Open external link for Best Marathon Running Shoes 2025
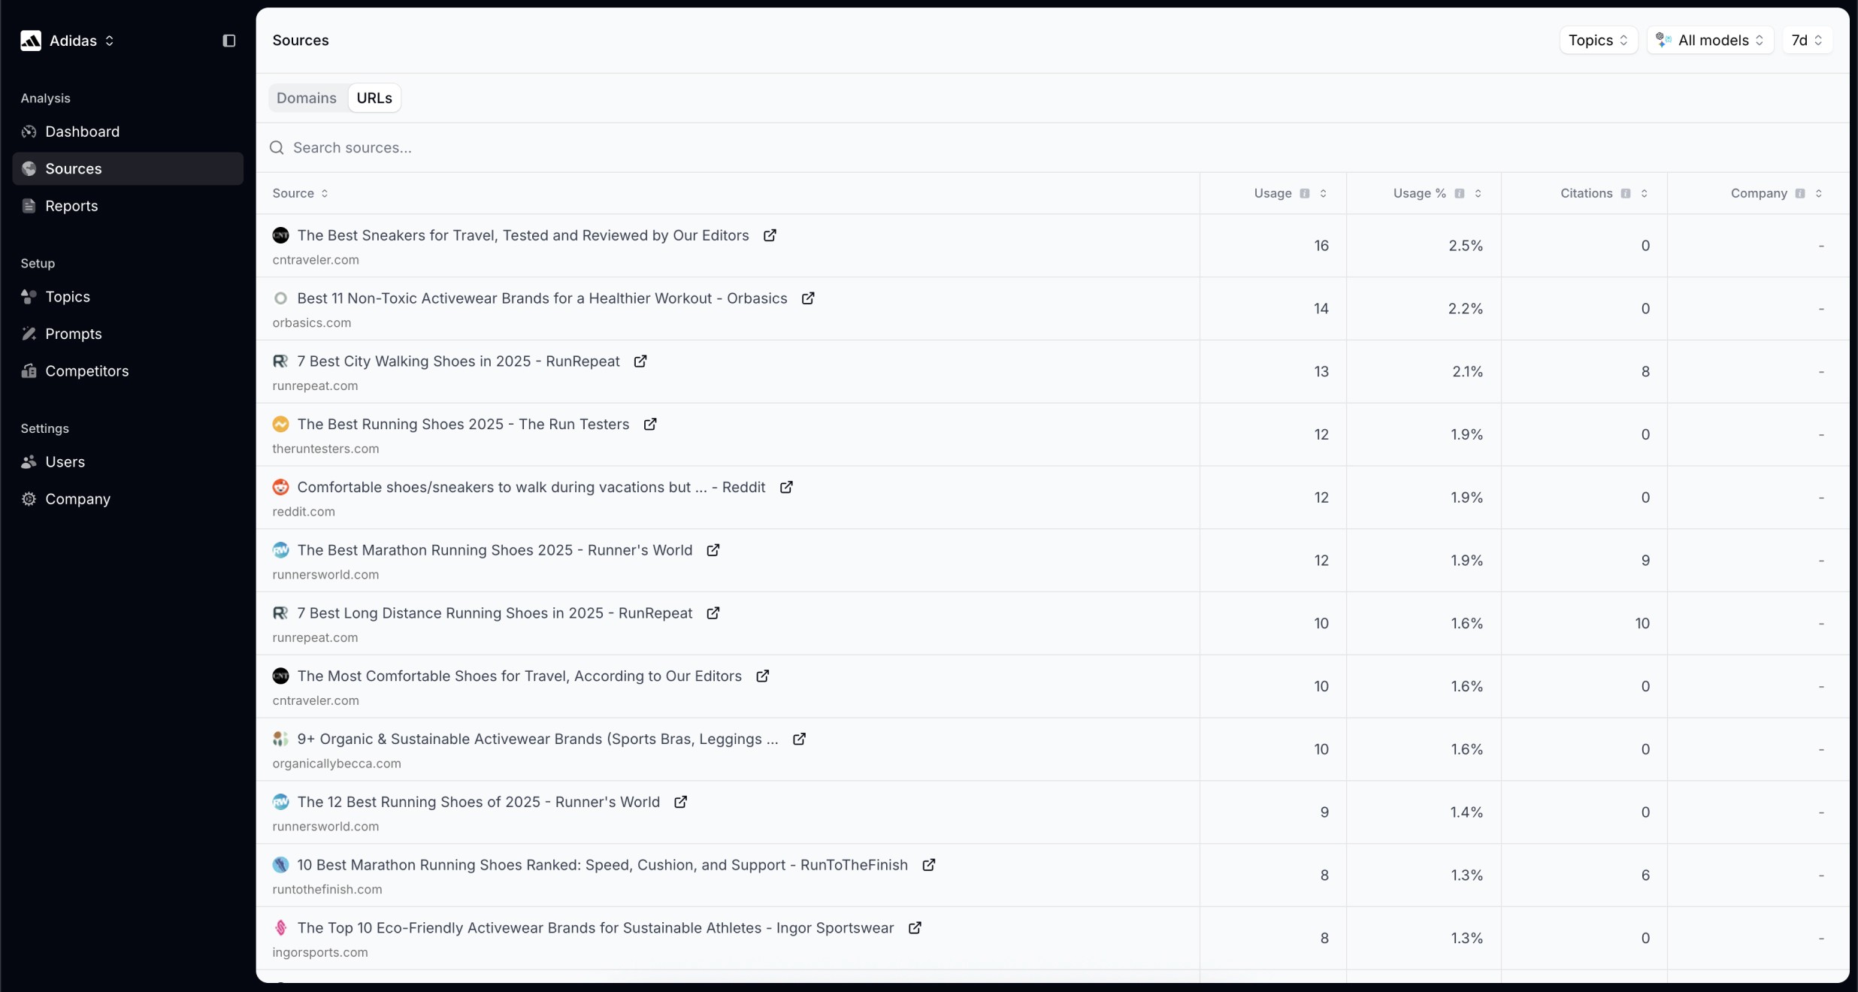Image resolution: width=1858 pixels, height=992 pixels. (713, 550)
